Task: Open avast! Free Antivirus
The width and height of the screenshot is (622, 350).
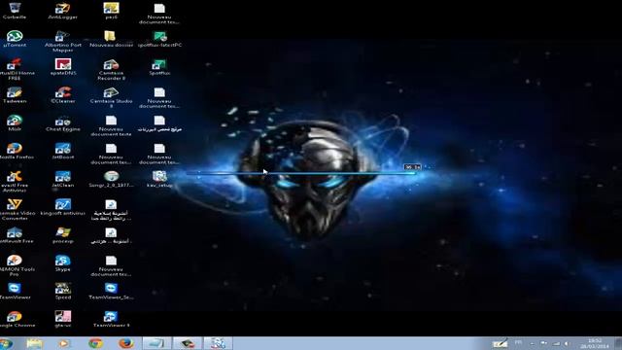Action: tap(15, 182)
